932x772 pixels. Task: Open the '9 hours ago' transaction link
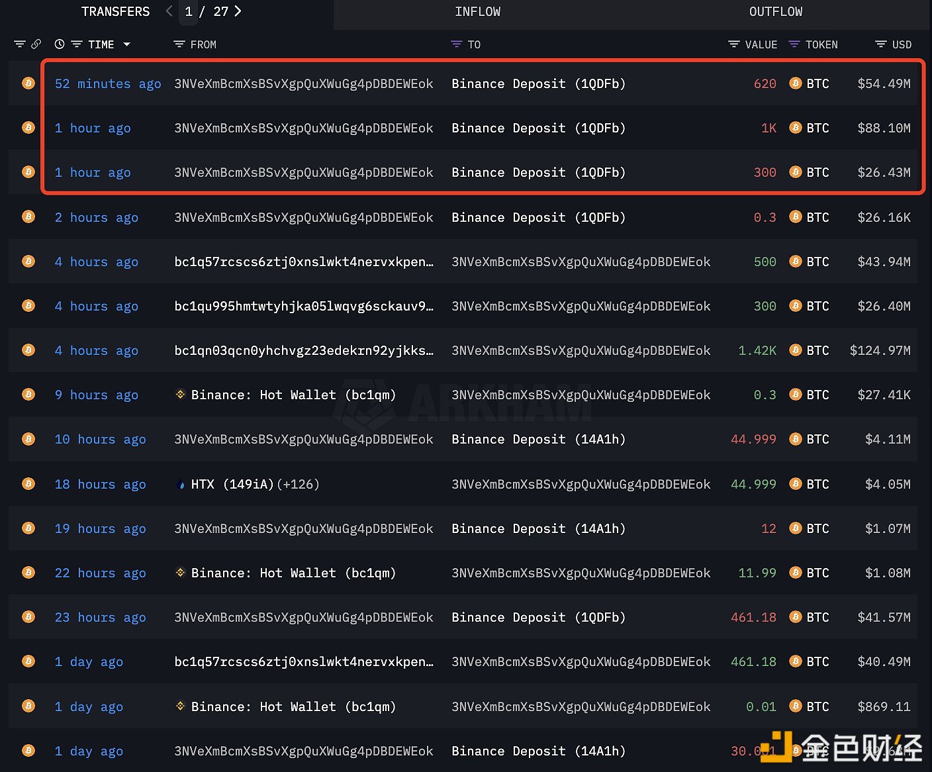[97, 395]
